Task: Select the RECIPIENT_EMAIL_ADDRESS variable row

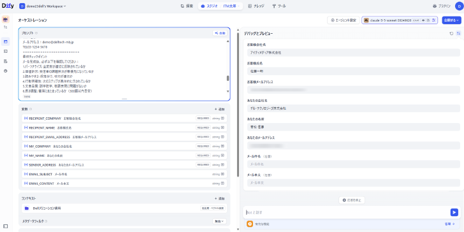Action: click(124, 136)
